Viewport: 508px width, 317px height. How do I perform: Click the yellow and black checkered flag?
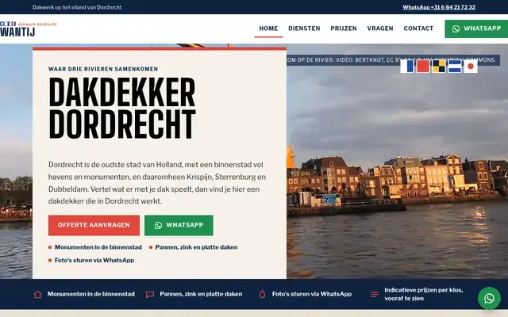(x=439, y=67)
